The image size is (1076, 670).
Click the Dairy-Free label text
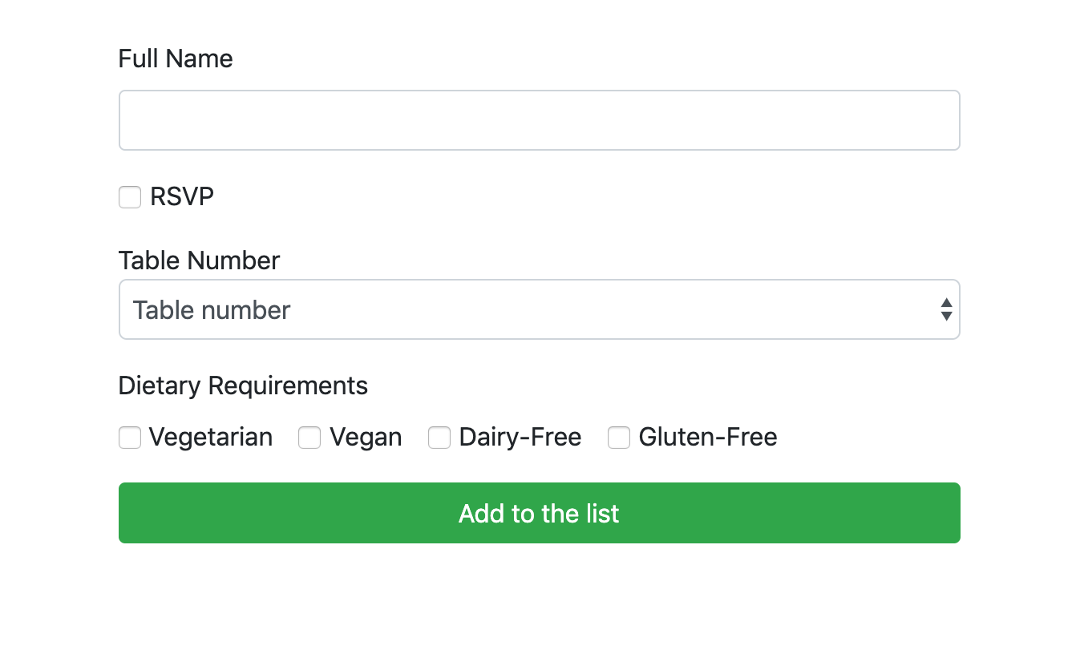click(520, 438)
